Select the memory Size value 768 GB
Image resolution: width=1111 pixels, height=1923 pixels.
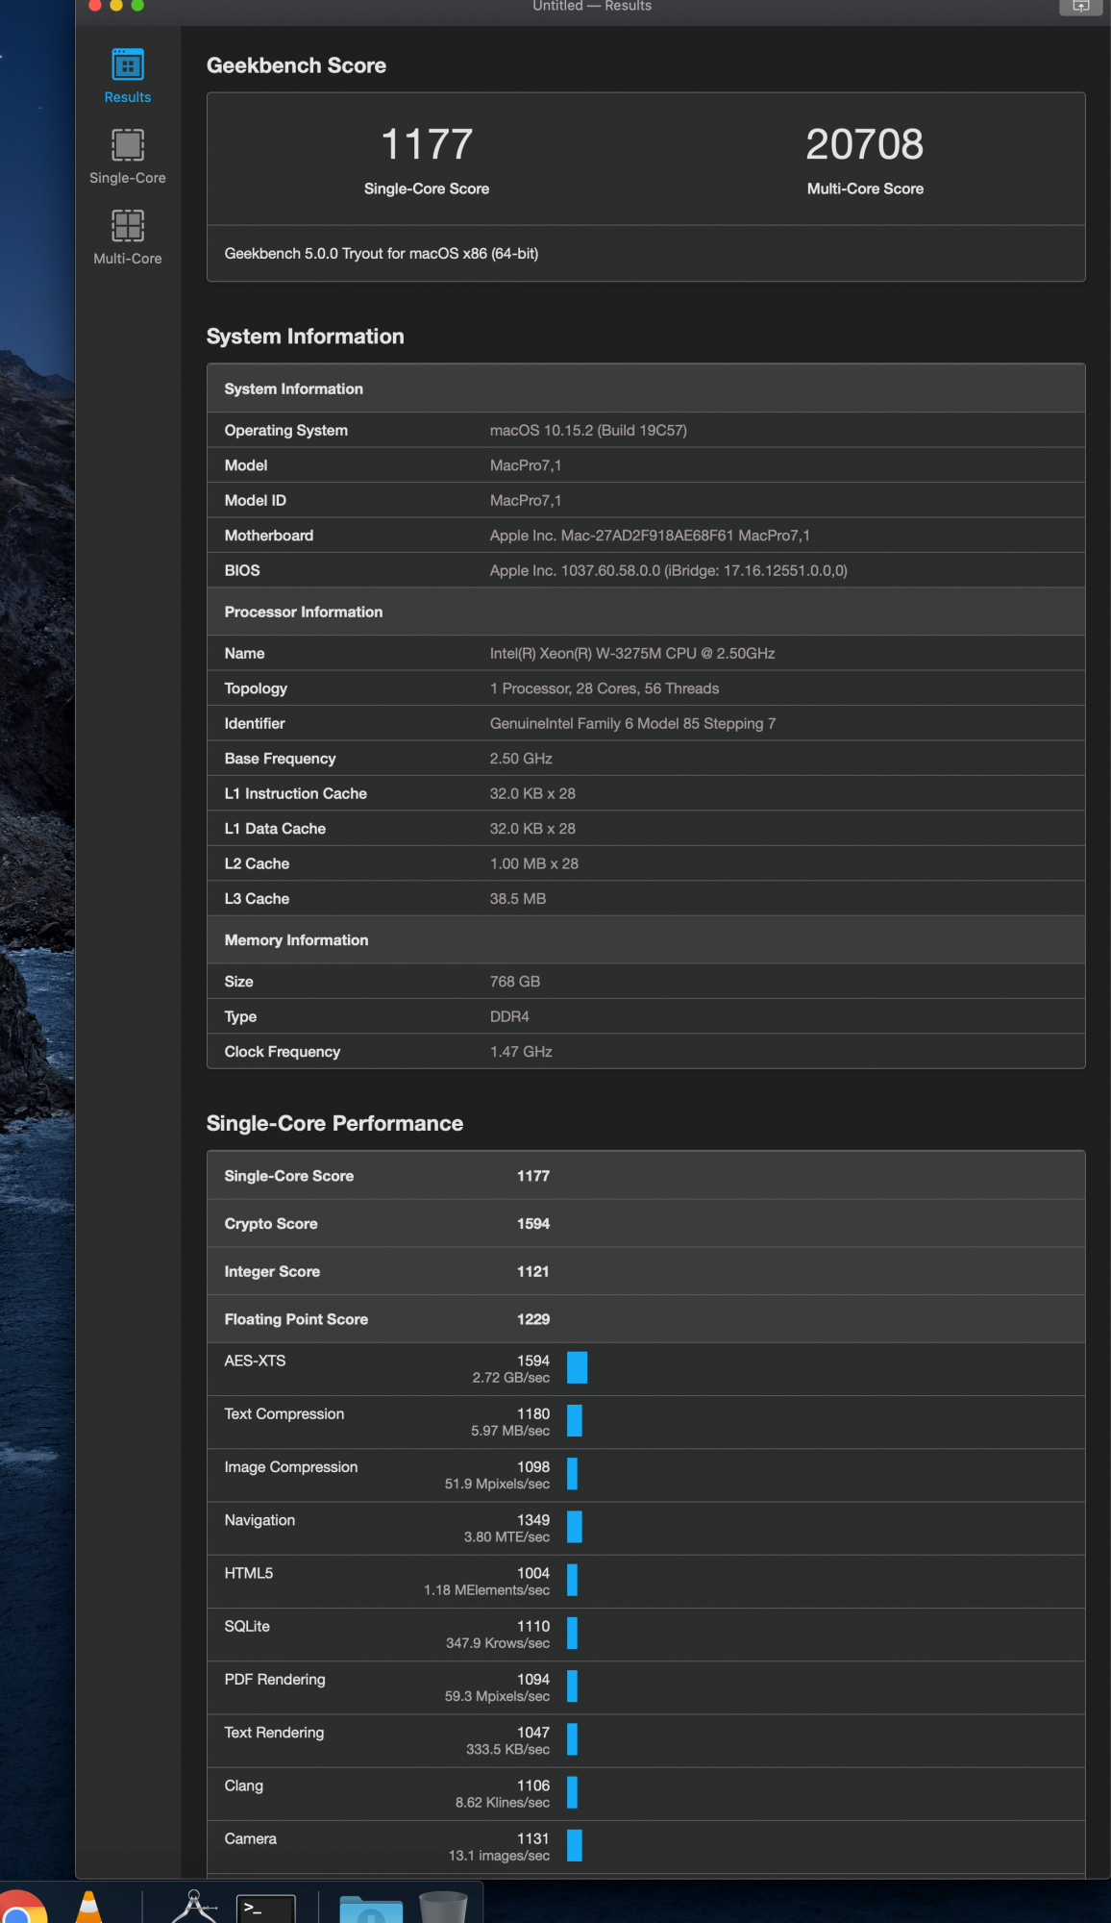click(515, 982)
